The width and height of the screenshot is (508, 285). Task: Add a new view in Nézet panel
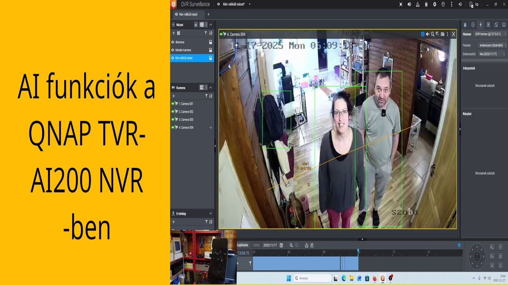pos(173,33)
